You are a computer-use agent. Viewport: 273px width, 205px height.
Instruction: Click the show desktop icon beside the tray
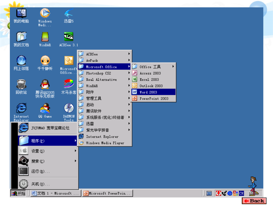(209, 193)
